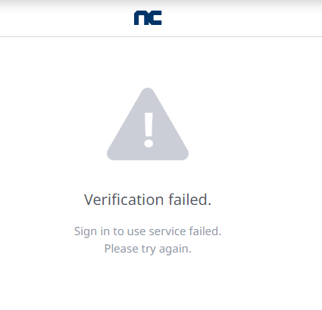
Task: Click the word 'Please' in the last line
Action: point(121,249)
